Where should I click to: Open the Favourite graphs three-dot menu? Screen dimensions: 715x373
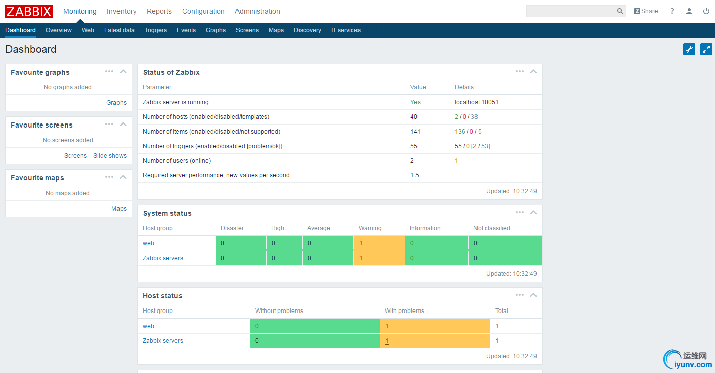click(x=109, y=71)
